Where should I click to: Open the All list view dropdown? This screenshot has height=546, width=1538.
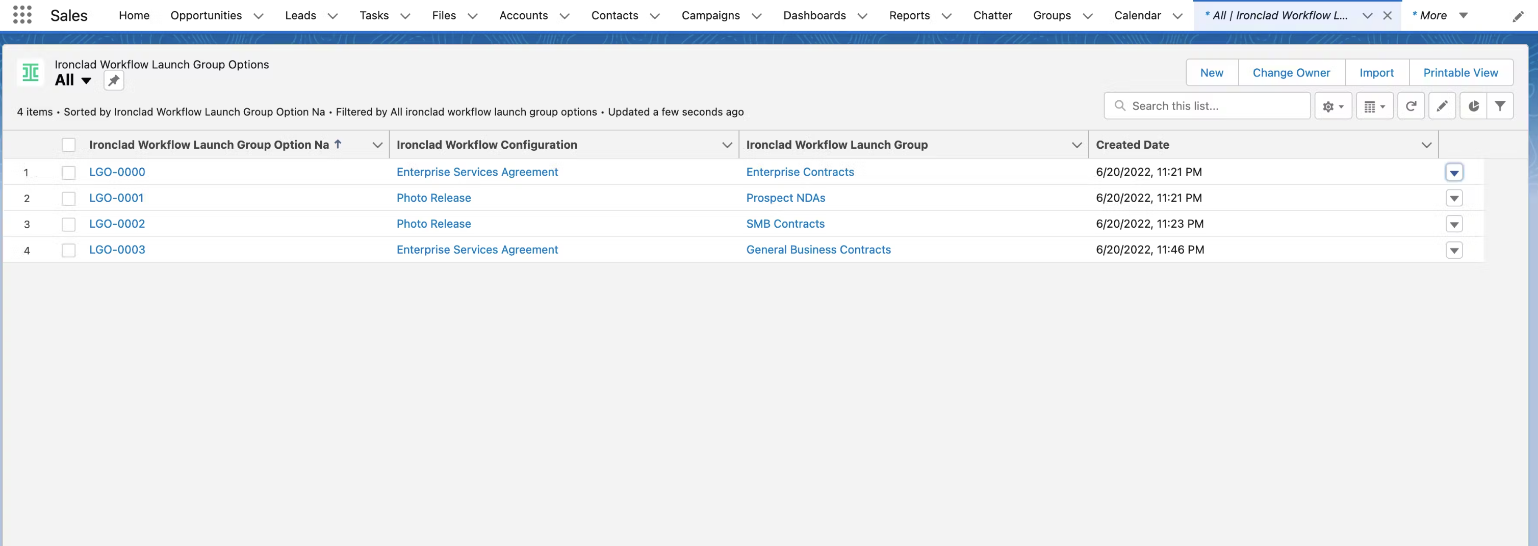pyautogui.click(x=87, y=80)
